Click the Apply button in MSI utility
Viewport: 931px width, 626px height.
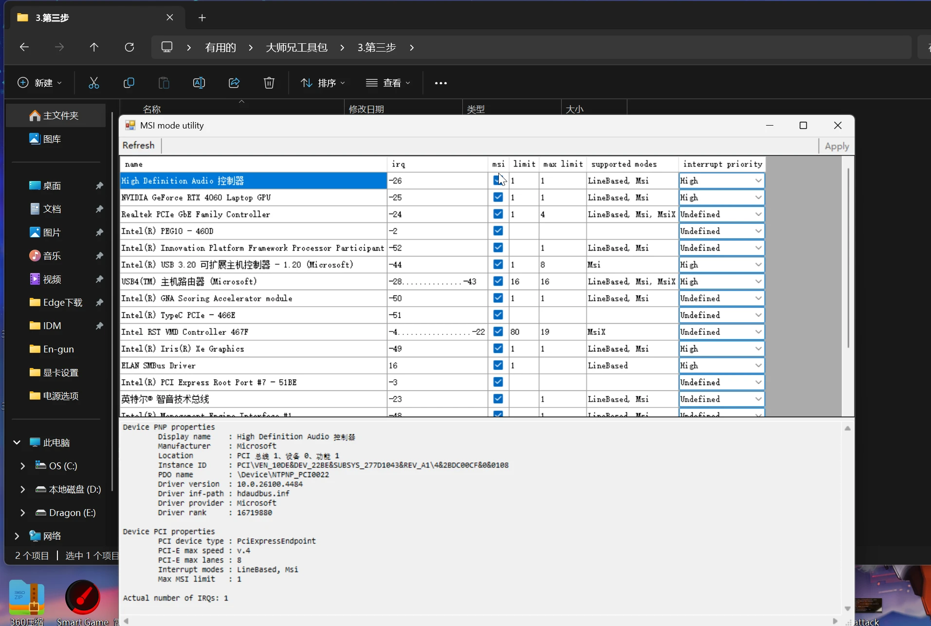coord(837,146)
